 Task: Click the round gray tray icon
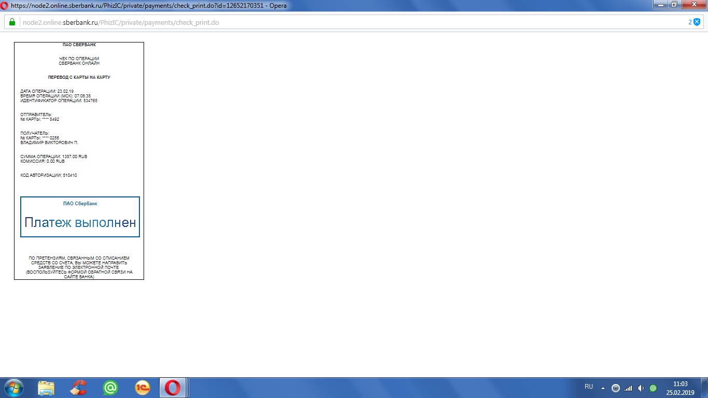pos(616,388)
